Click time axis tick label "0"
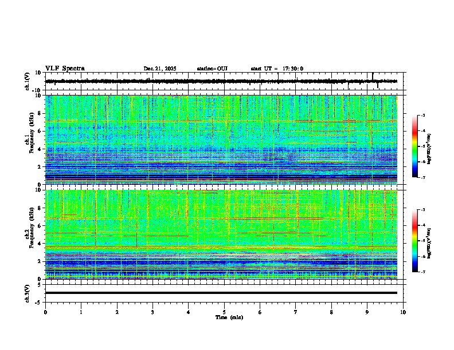The width and height of the screenshot is (454, 350). [x=45, y=312]
